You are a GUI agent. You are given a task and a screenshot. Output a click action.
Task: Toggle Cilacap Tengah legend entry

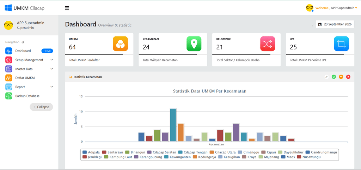pyautogui.click(x=193, y=152)
